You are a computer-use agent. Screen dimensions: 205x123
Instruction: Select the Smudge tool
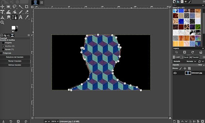tap(8, 17)
